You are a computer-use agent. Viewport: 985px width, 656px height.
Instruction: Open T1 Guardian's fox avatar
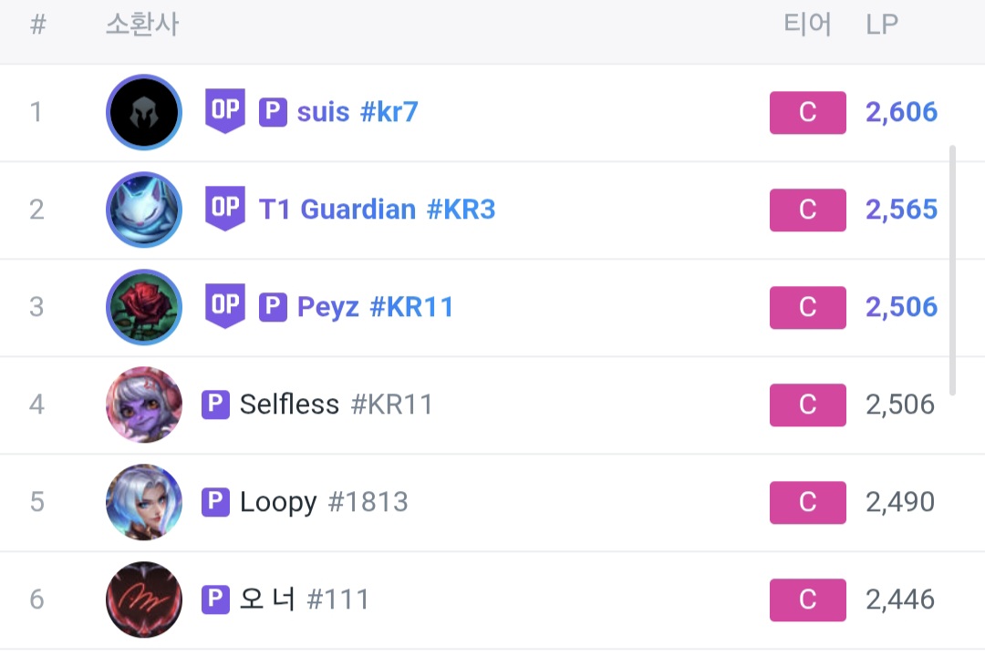pyautogui.click(x=144, y=210)
